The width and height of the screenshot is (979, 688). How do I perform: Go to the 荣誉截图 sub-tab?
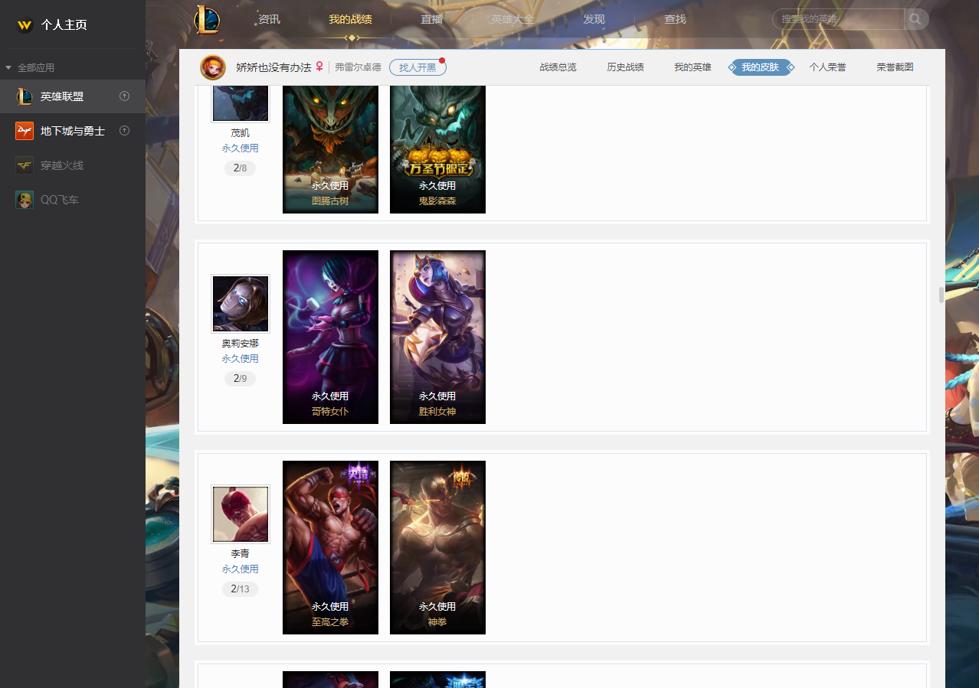(895, 67)
